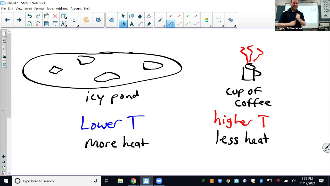330x186 pixels.
Task: Select the Fill bucket tool
Action: pyautogui.click(x=148, y=16)
